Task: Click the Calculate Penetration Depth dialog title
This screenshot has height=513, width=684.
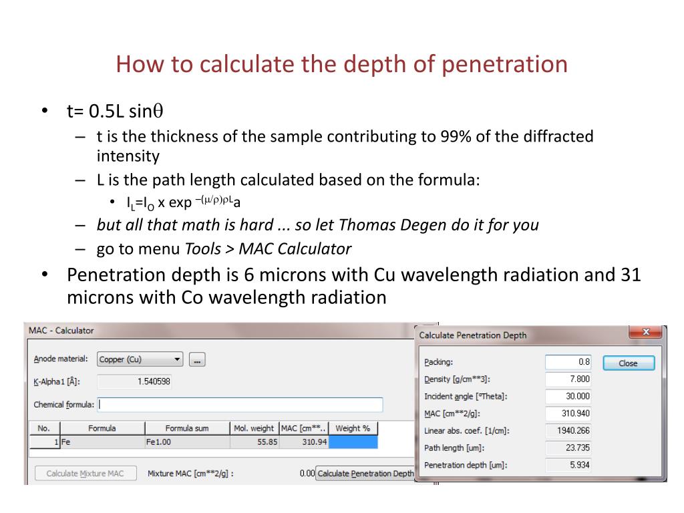Action: (473, 335)
